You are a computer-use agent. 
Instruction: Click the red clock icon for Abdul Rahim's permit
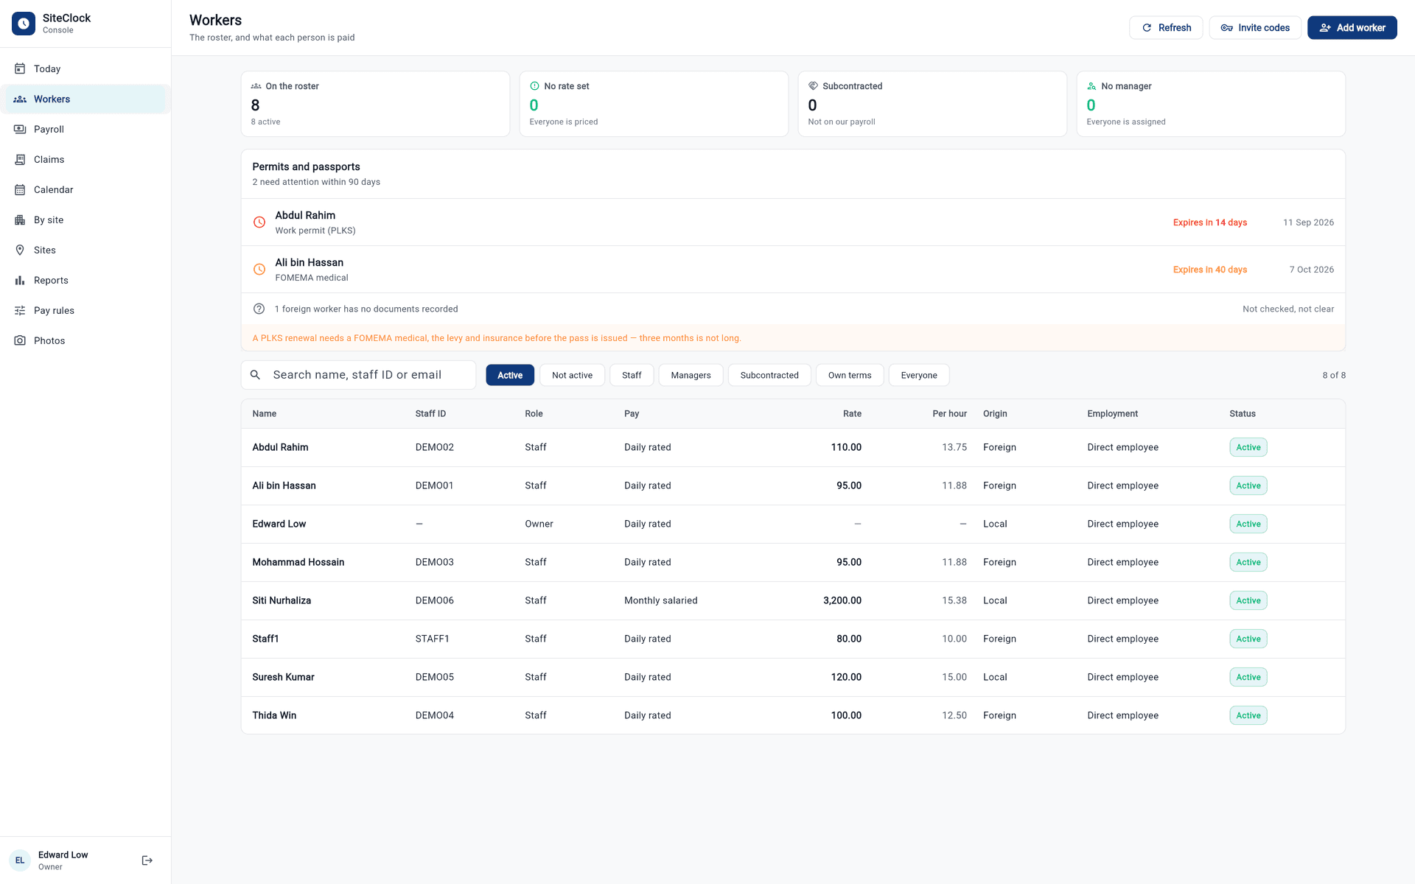(x=259, y=222)
